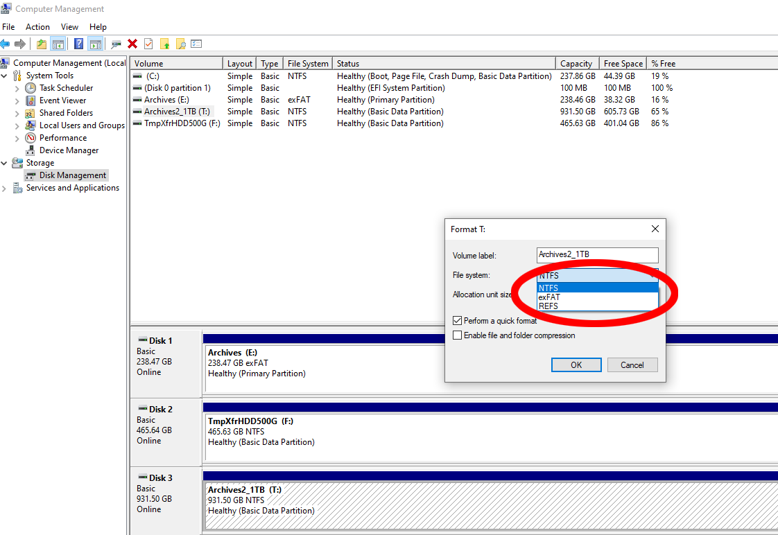
Task: Click the Services and Applications icon
Action: [17, 188]
